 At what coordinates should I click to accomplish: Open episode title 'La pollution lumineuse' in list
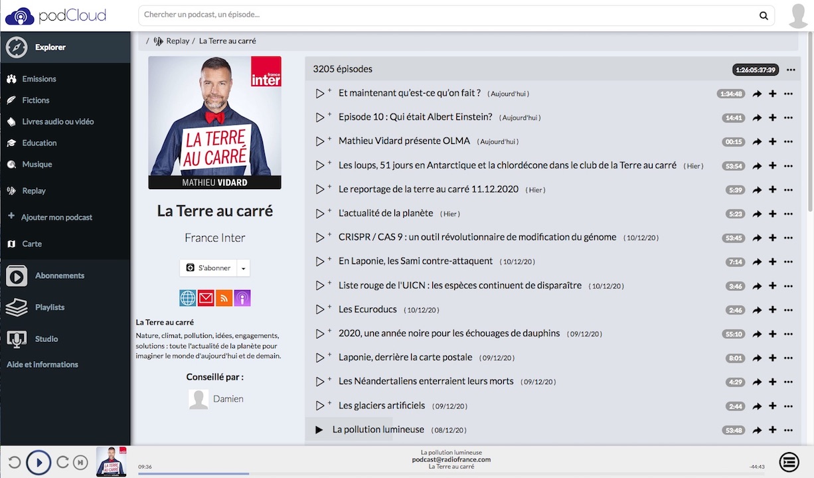point(378,430)
